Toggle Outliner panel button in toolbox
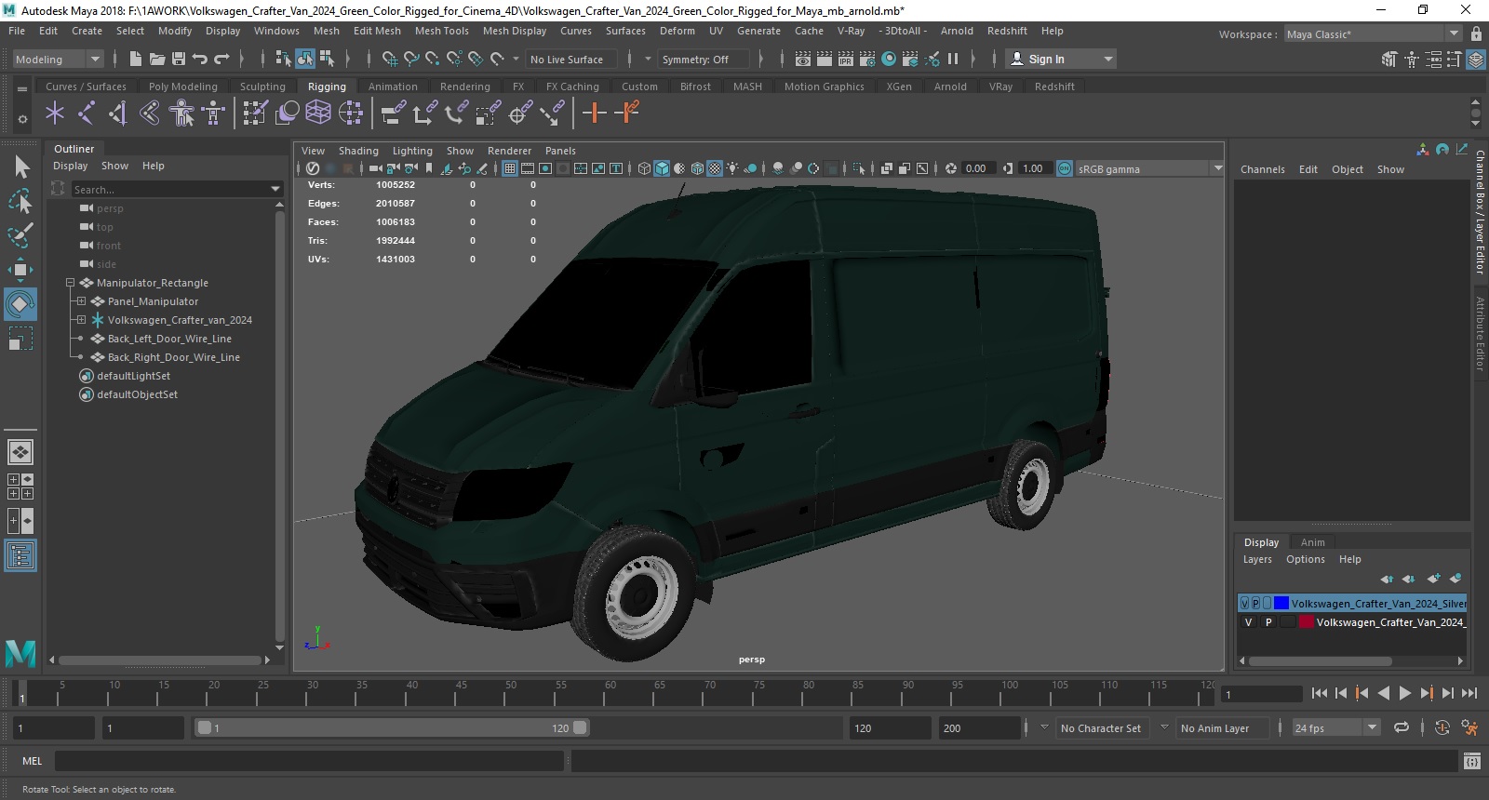The height and width of the screenshot is (800, 1489). pos(20,555)
